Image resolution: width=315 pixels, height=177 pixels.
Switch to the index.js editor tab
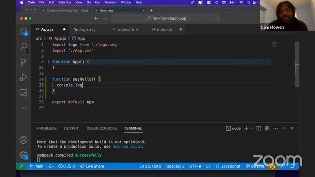(164, 29)
